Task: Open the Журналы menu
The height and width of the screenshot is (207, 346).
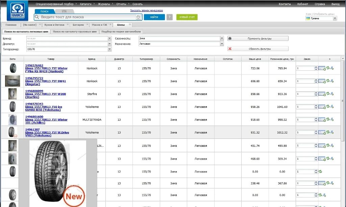Action: pos(104,4)
